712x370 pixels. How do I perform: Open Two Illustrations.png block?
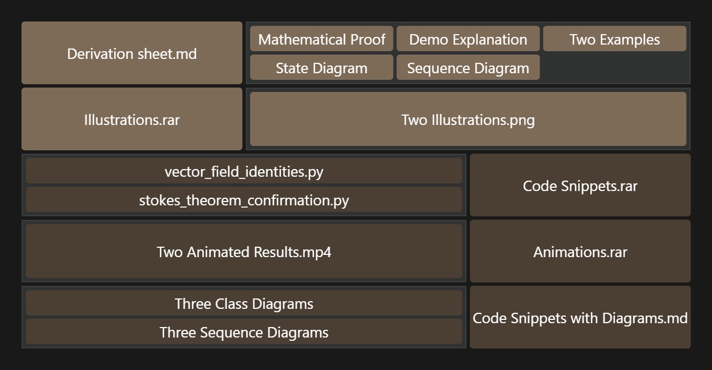468,119
